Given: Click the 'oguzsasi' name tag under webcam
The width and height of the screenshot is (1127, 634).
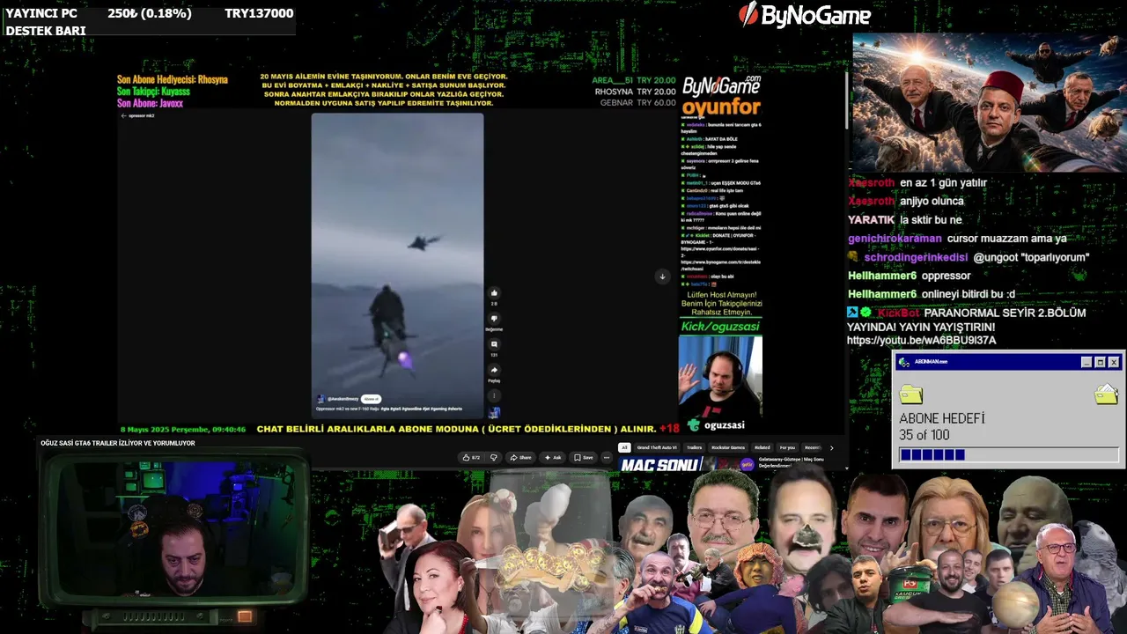Looking at the screenshot, I should click(724, 425).
